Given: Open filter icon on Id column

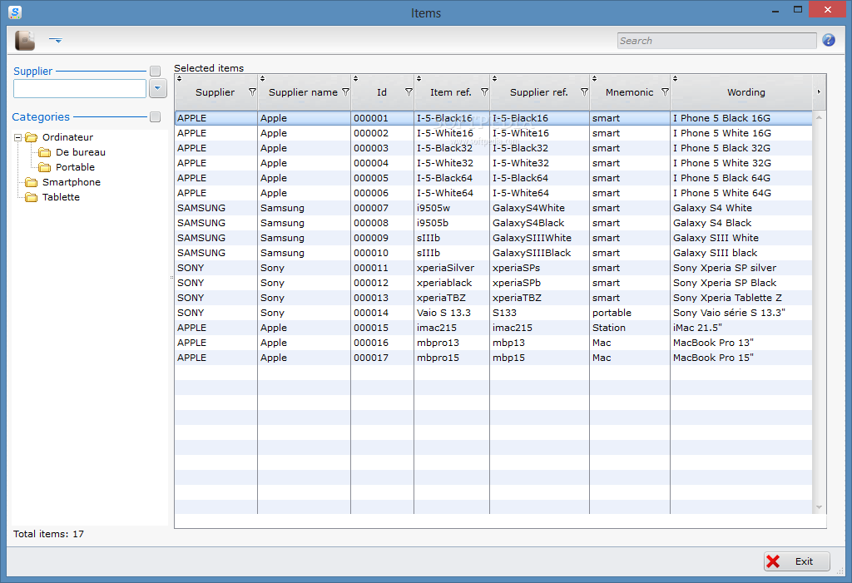Looking at the screenshot, I should [409, 91].
